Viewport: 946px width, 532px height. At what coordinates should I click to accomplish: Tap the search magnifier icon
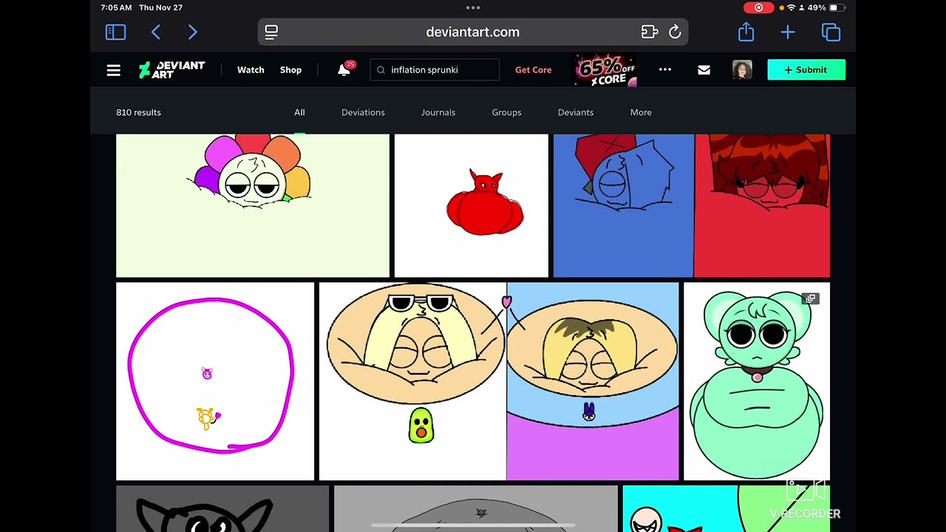point(381,70)
